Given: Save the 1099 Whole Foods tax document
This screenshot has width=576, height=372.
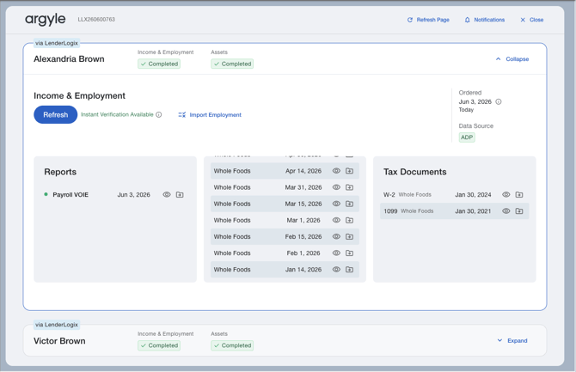Looking at the screenshot, I should 519,211.
